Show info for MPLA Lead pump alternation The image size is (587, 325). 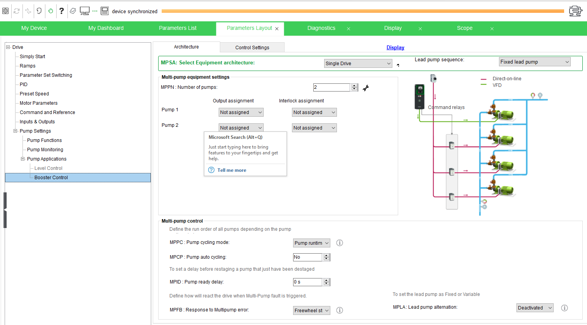(565, 308)
